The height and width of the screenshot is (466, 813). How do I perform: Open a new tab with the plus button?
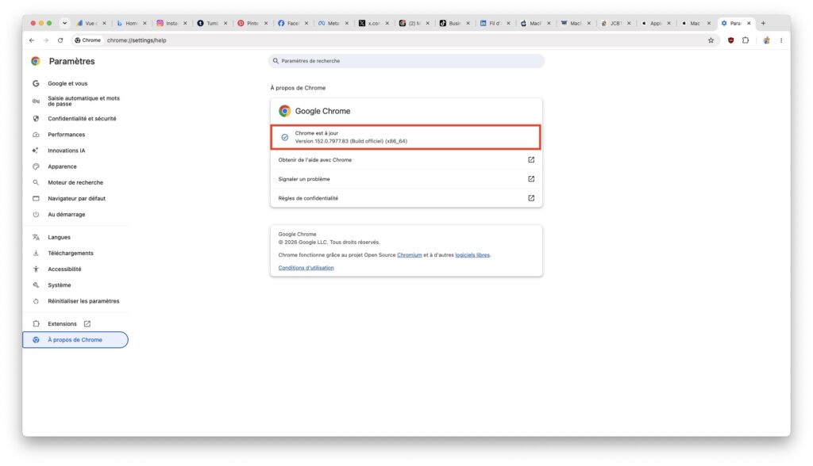pyautogui.click(x=763, y=23)
